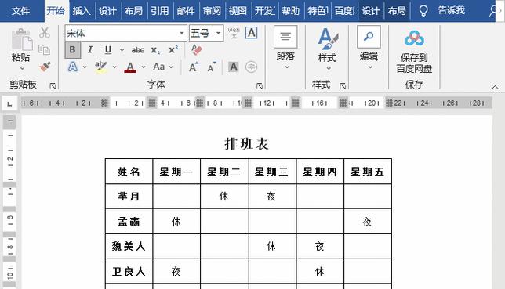Screen dimensions: 505x289
Task: Open the 五号 font size dropdown
Action: pos(218,33)
